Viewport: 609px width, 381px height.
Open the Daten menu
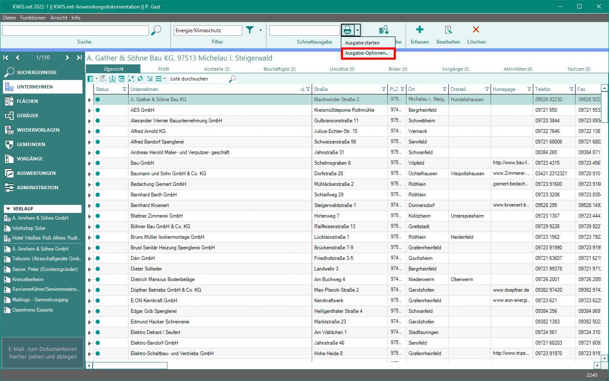(x=9, y=18)
